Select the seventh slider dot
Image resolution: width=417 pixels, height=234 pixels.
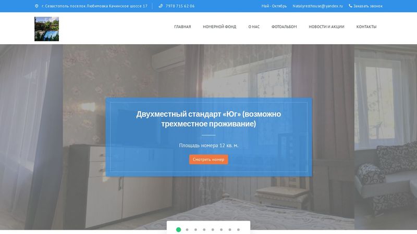pyautogui.click(x=229, y=229)
